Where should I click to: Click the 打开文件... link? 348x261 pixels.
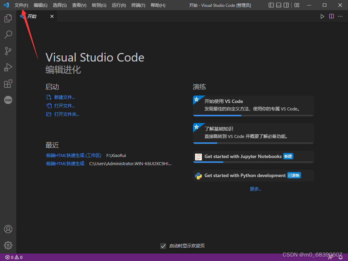tap(64, 106)
